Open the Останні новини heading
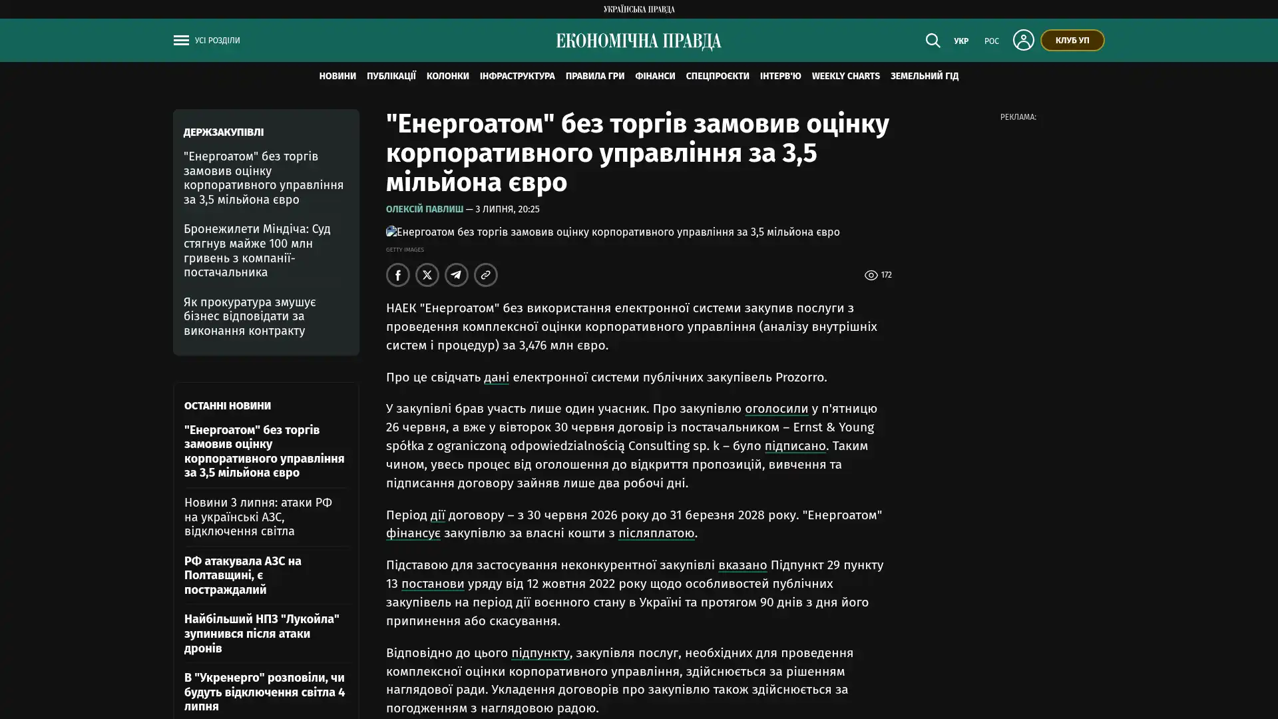 228,405
